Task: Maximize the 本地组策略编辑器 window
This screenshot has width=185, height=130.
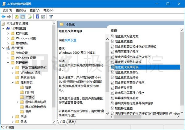Action: pyautogui.click(x=168, y=4)
